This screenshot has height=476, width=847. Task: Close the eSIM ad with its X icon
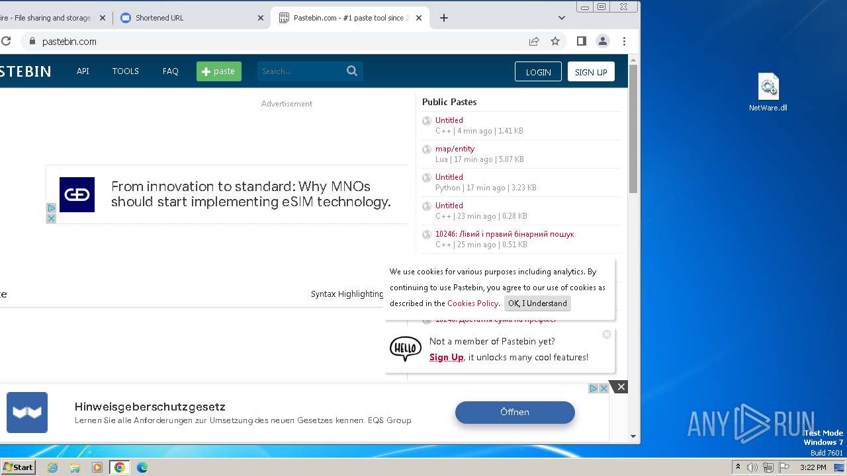pyautogui.click(x=51, y=219)
